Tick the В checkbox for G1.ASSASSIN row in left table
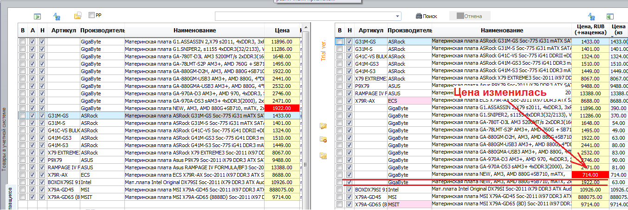Image resolution: width=628 pixels, height=210 pixels. coord(22,42)
